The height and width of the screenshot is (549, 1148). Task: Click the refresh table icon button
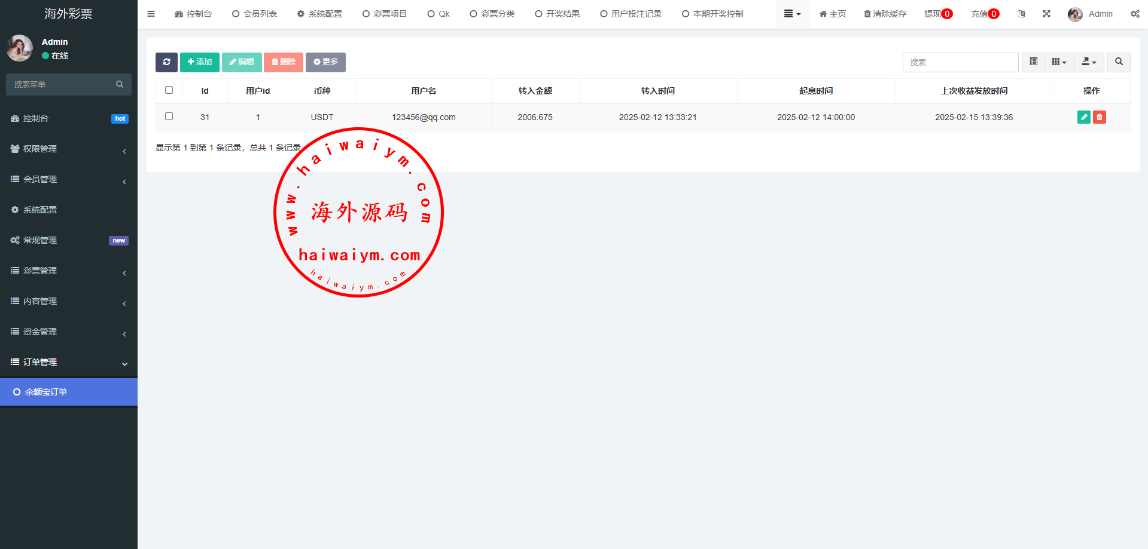[166, 62]
